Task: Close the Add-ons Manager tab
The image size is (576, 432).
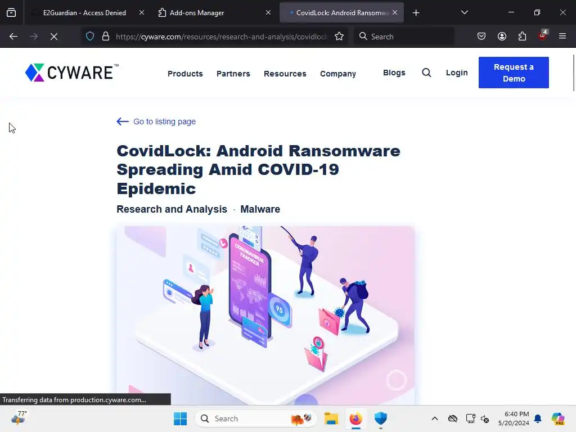Action: point(268,12)
